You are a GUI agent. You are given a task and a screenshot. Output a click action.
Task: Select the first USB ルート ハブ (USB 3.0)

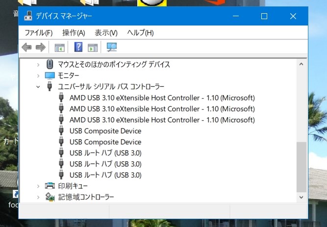[x=105, y=153]
